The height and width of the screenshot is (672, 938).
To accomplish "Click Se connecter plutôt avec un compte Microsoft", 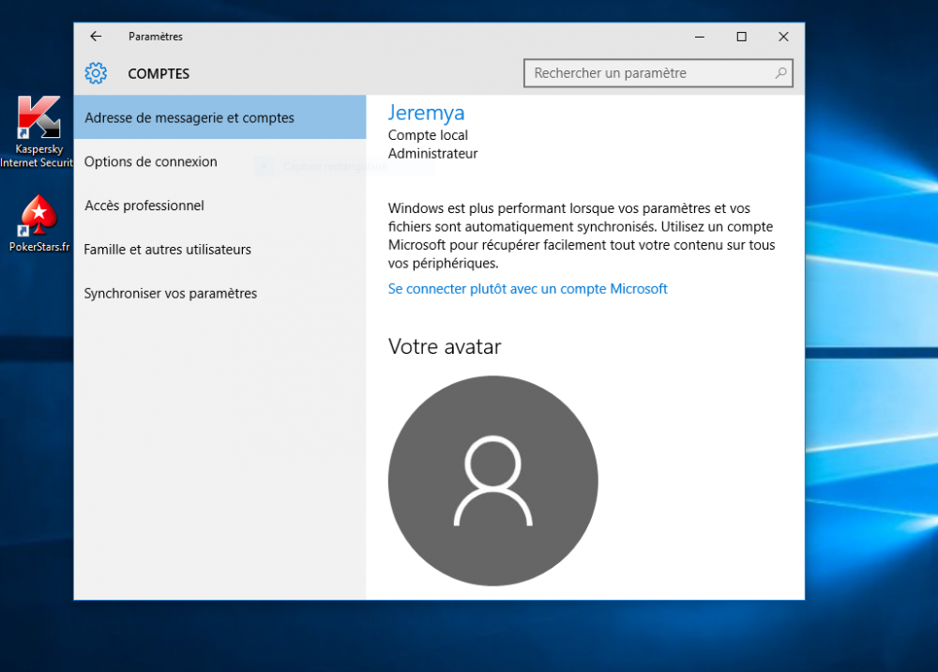I will (527, 289).
